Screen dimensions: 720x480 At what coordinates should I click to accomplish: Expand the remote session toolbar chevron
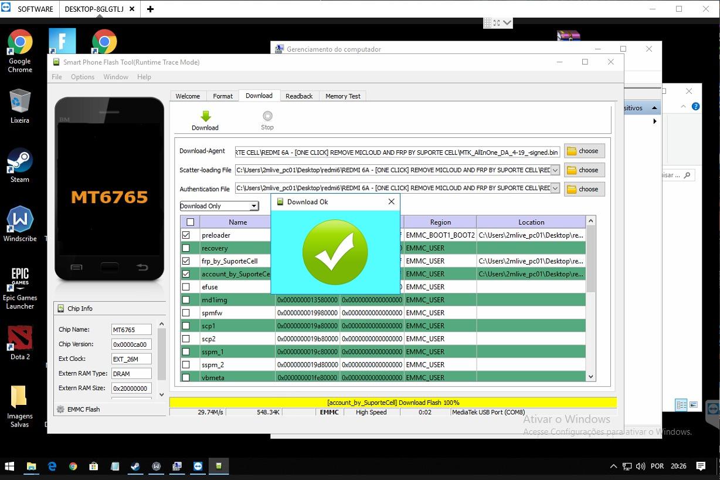(x=508, y=23)
